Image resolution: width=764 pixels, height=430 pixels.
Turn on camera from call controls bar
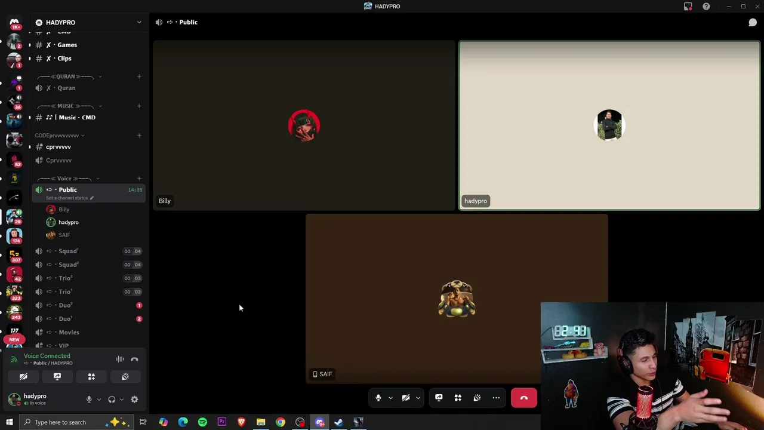coord(405,398)
